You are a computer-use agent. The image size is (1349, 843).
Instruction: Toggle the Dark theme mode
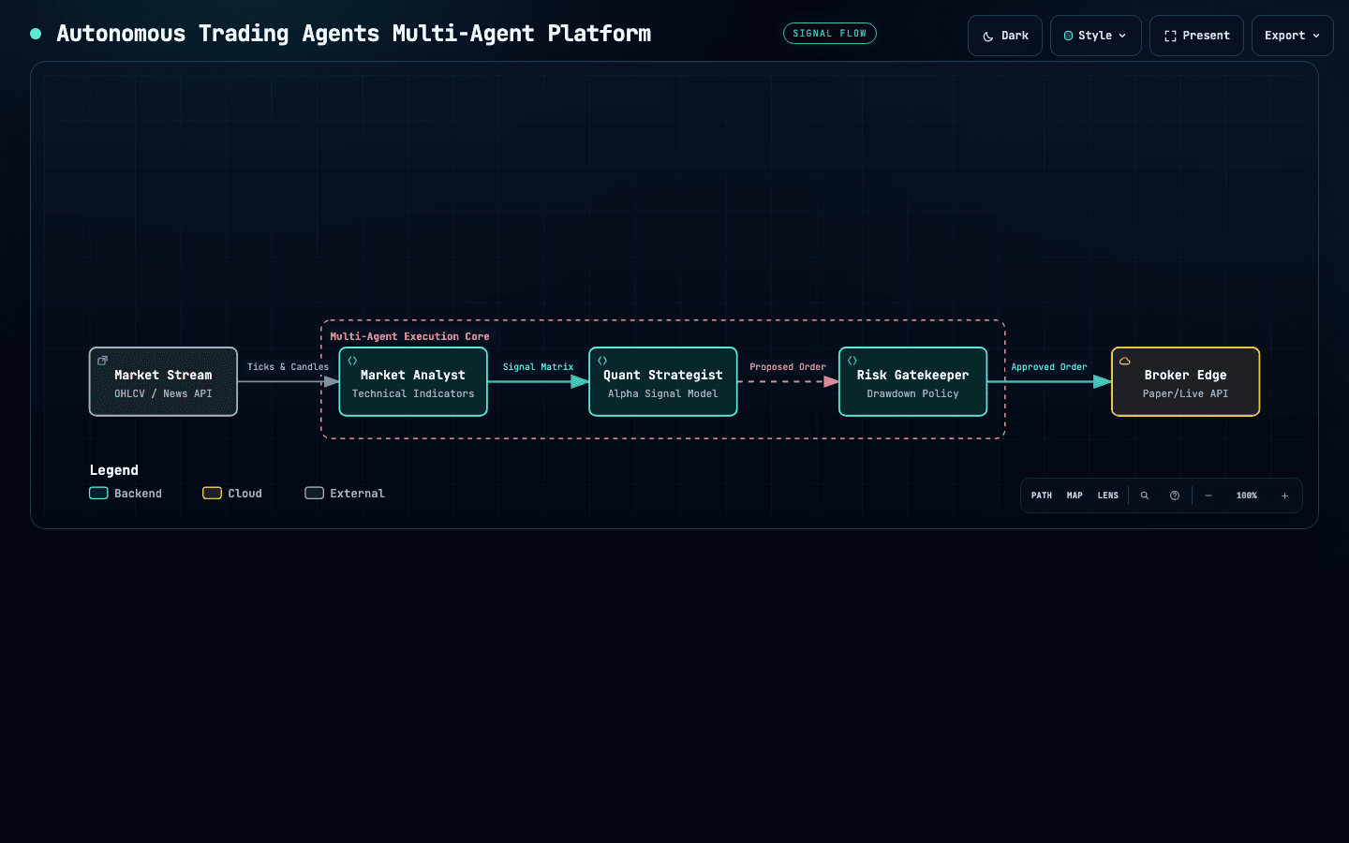[1005, 36]
